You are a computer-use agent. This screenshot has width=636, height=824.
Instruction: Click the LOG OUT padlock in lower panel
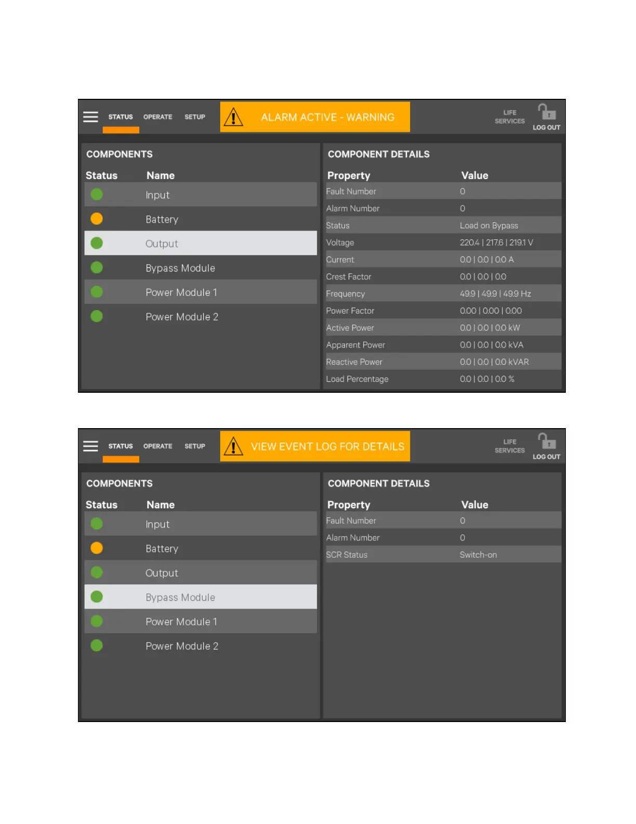(x=547, y=442)
